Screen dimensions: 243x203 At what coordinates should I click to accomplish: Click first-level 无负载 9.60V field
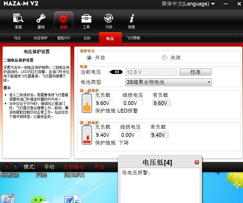(x=104, y=103)
